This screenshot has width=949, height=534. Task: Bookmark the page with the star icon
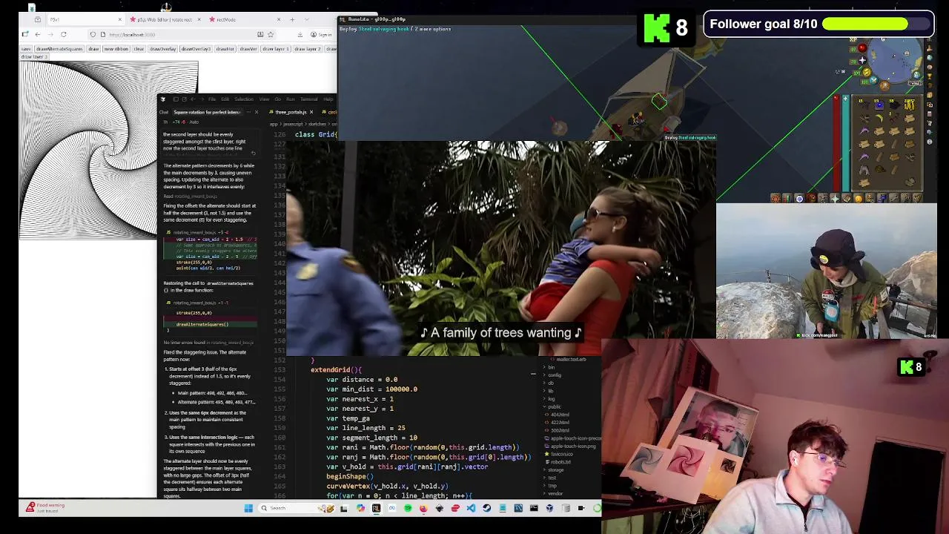pos(271,34)
